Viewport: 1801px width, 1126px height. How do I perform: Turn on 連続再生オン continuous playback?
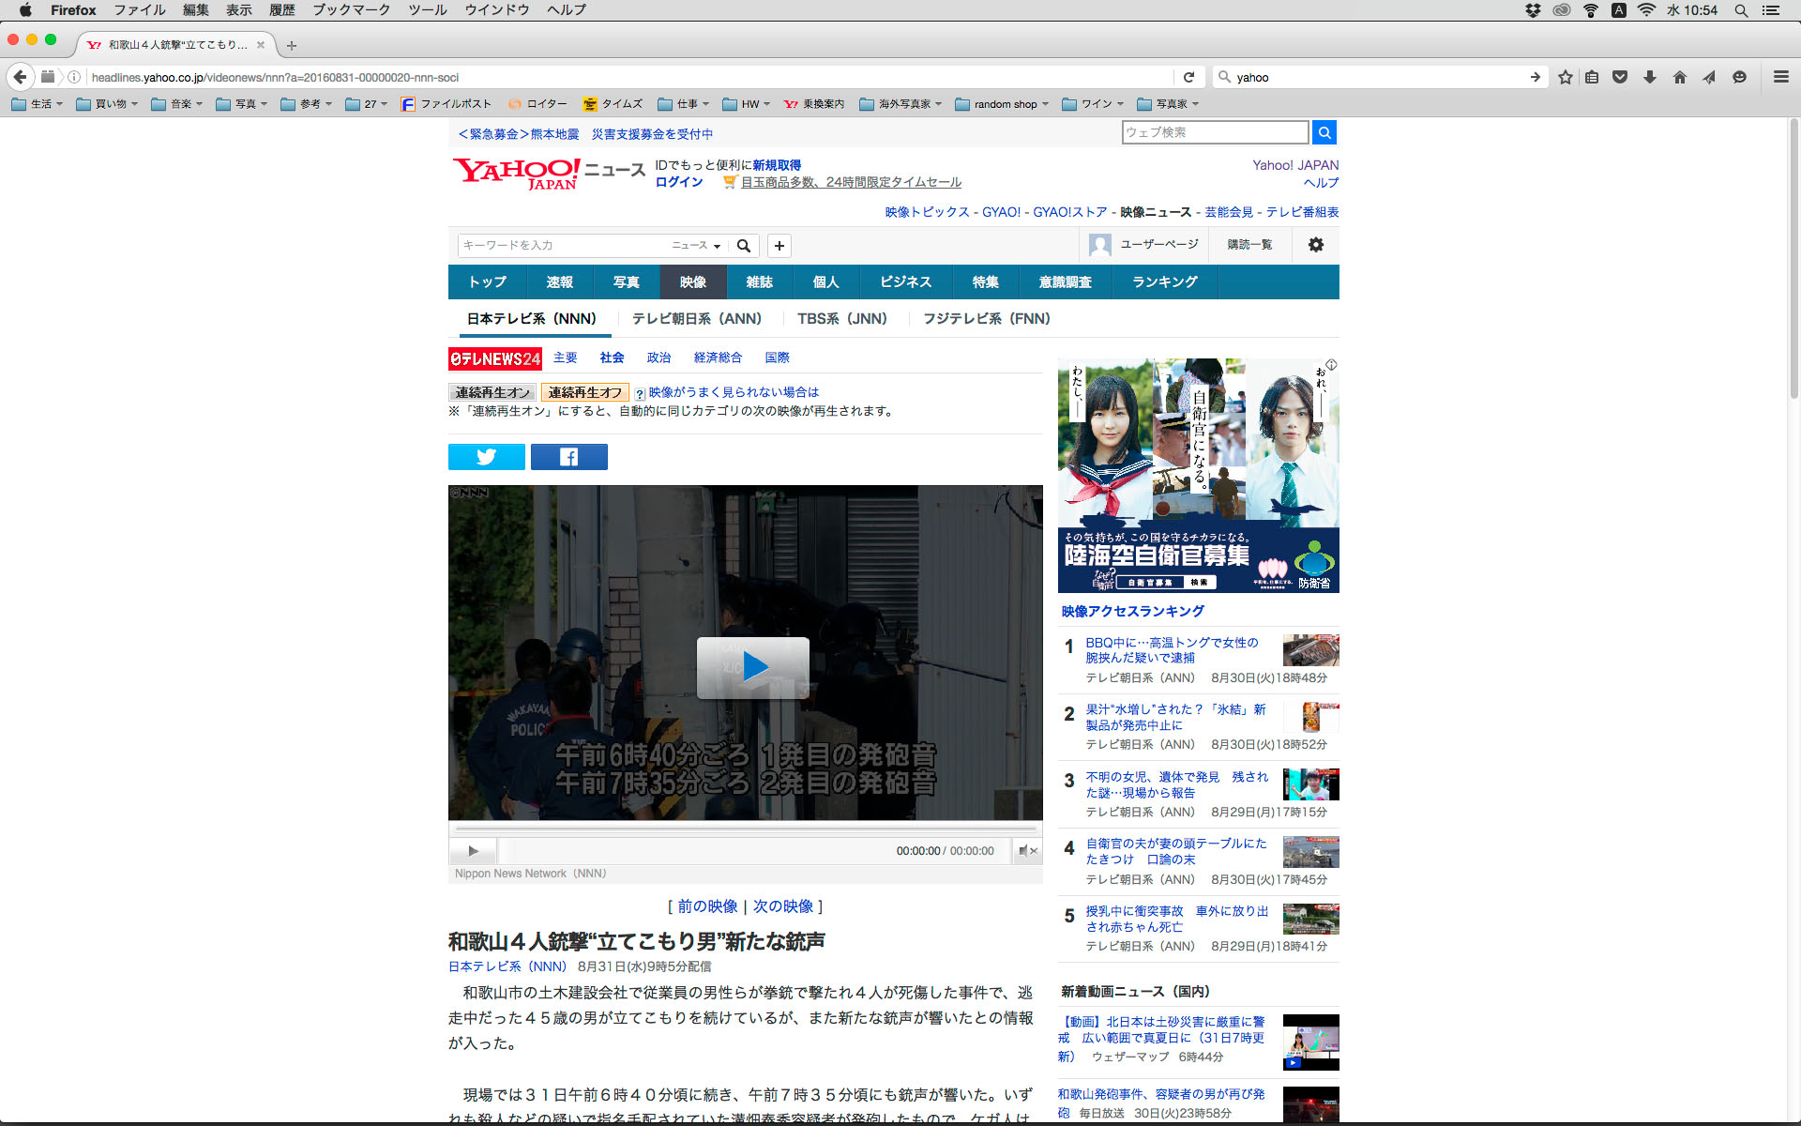[492, 392]
